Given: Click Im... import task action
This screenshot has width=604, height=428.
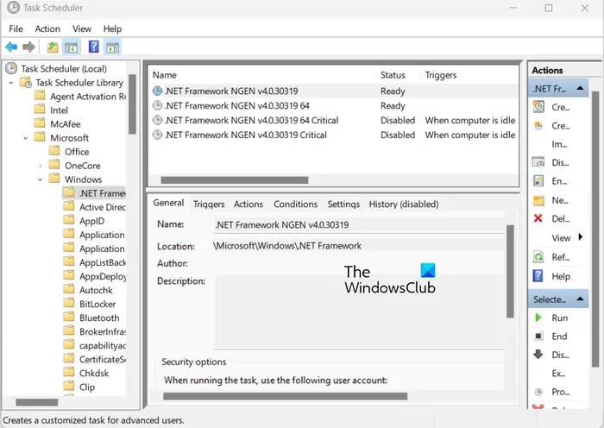Looking at the screenshot, I should (x=559, y=144).
